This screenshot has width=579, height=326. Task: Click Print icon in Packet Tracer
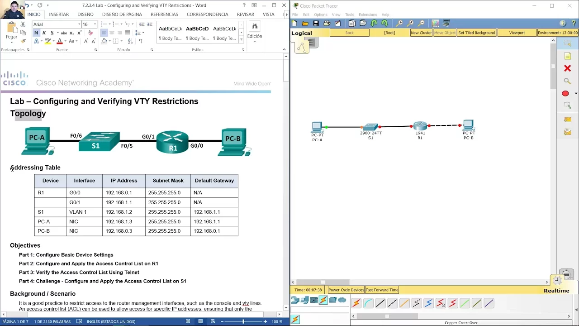(326, 24)
